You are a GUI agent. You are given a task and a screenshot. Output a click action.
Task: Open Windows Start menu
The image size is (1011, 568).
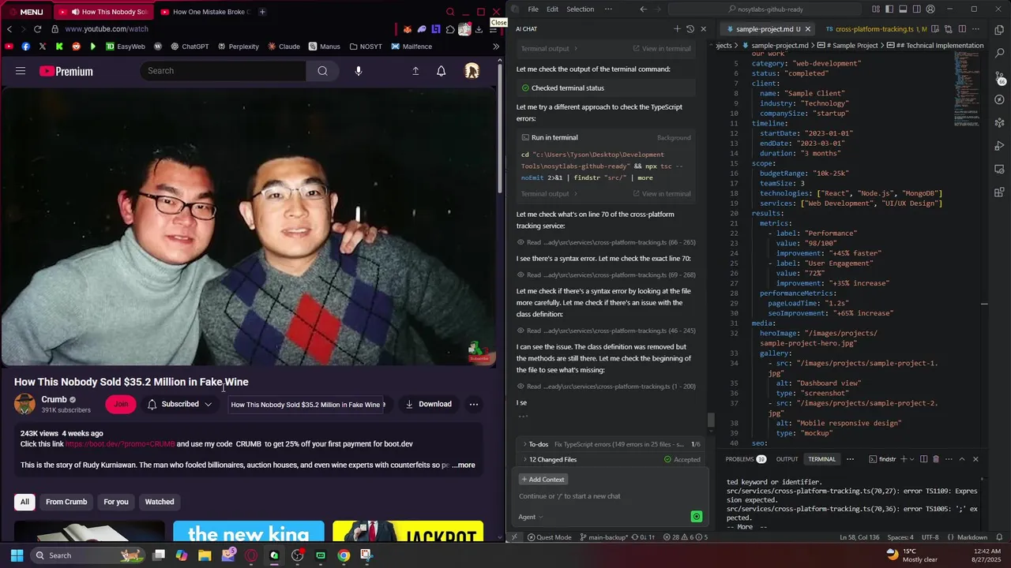[17, 555]
